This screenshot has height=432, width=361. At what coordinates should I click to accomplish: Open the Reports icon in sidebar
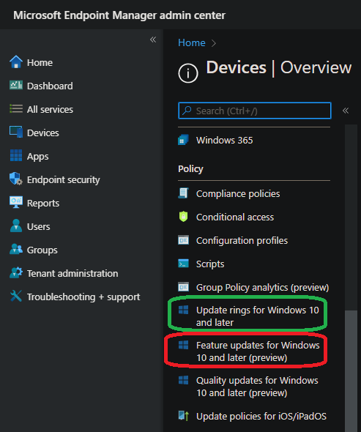[x=16, y=202]
